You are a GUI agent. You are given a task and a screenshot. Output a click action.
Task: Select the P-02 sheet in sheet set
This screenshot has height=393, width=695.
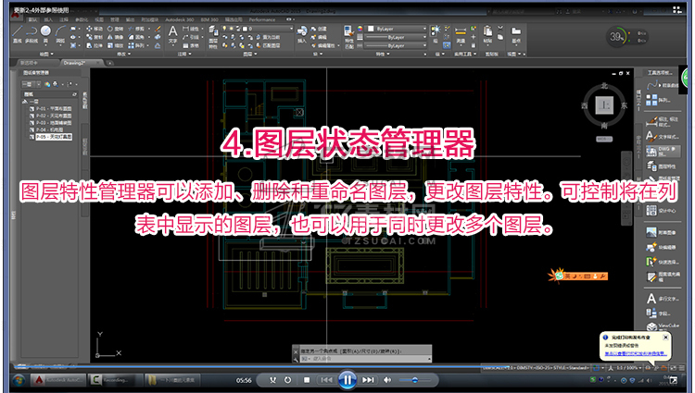[51, 116]
